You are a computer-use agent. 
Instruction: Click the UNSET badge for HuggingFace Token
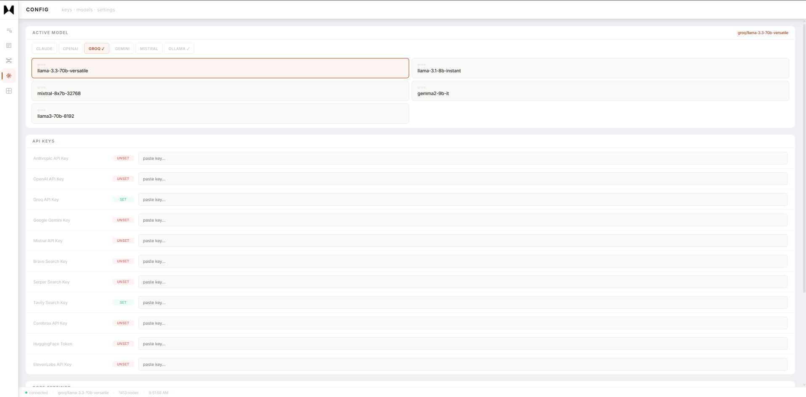tap(123, 344)
